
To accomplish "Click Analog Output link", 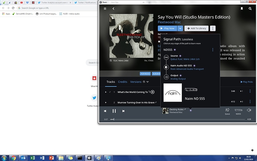I will (178, 79).
